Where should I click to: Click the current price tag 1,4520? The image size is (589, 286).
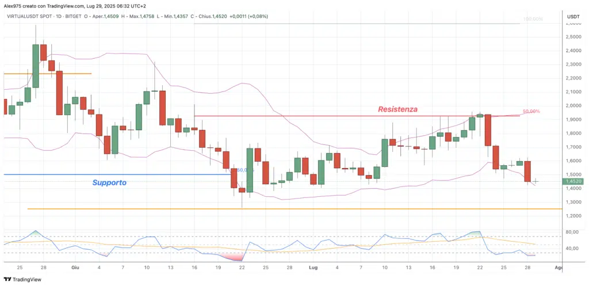[573, 181]
